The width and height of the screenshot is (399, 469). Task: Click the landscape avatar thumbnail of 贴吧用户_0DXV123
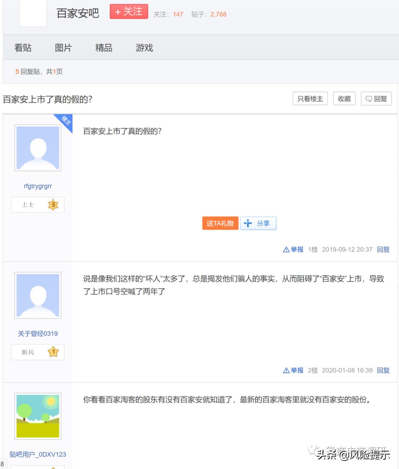(38, 415)
